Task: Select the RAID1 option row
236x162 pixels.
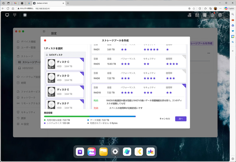Action: pos(139,49)
